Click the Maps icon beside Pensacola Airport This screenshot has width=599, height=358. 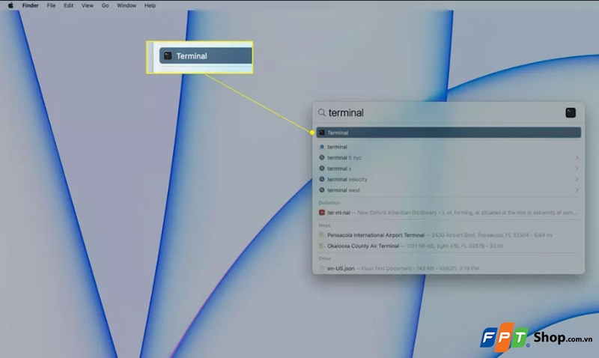pyautogui.click(x=322, y=235)
